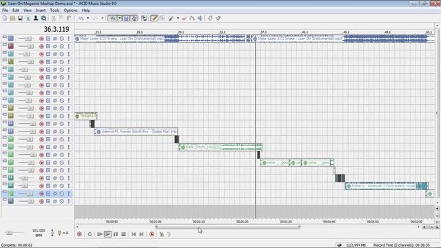Open the Insert menu
This screenshot has width=441, height=248.
tap(41, 10)
